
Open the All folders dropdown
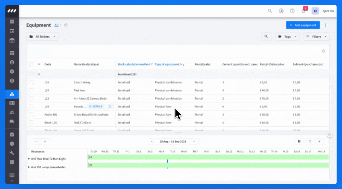[x=42, y=37]
